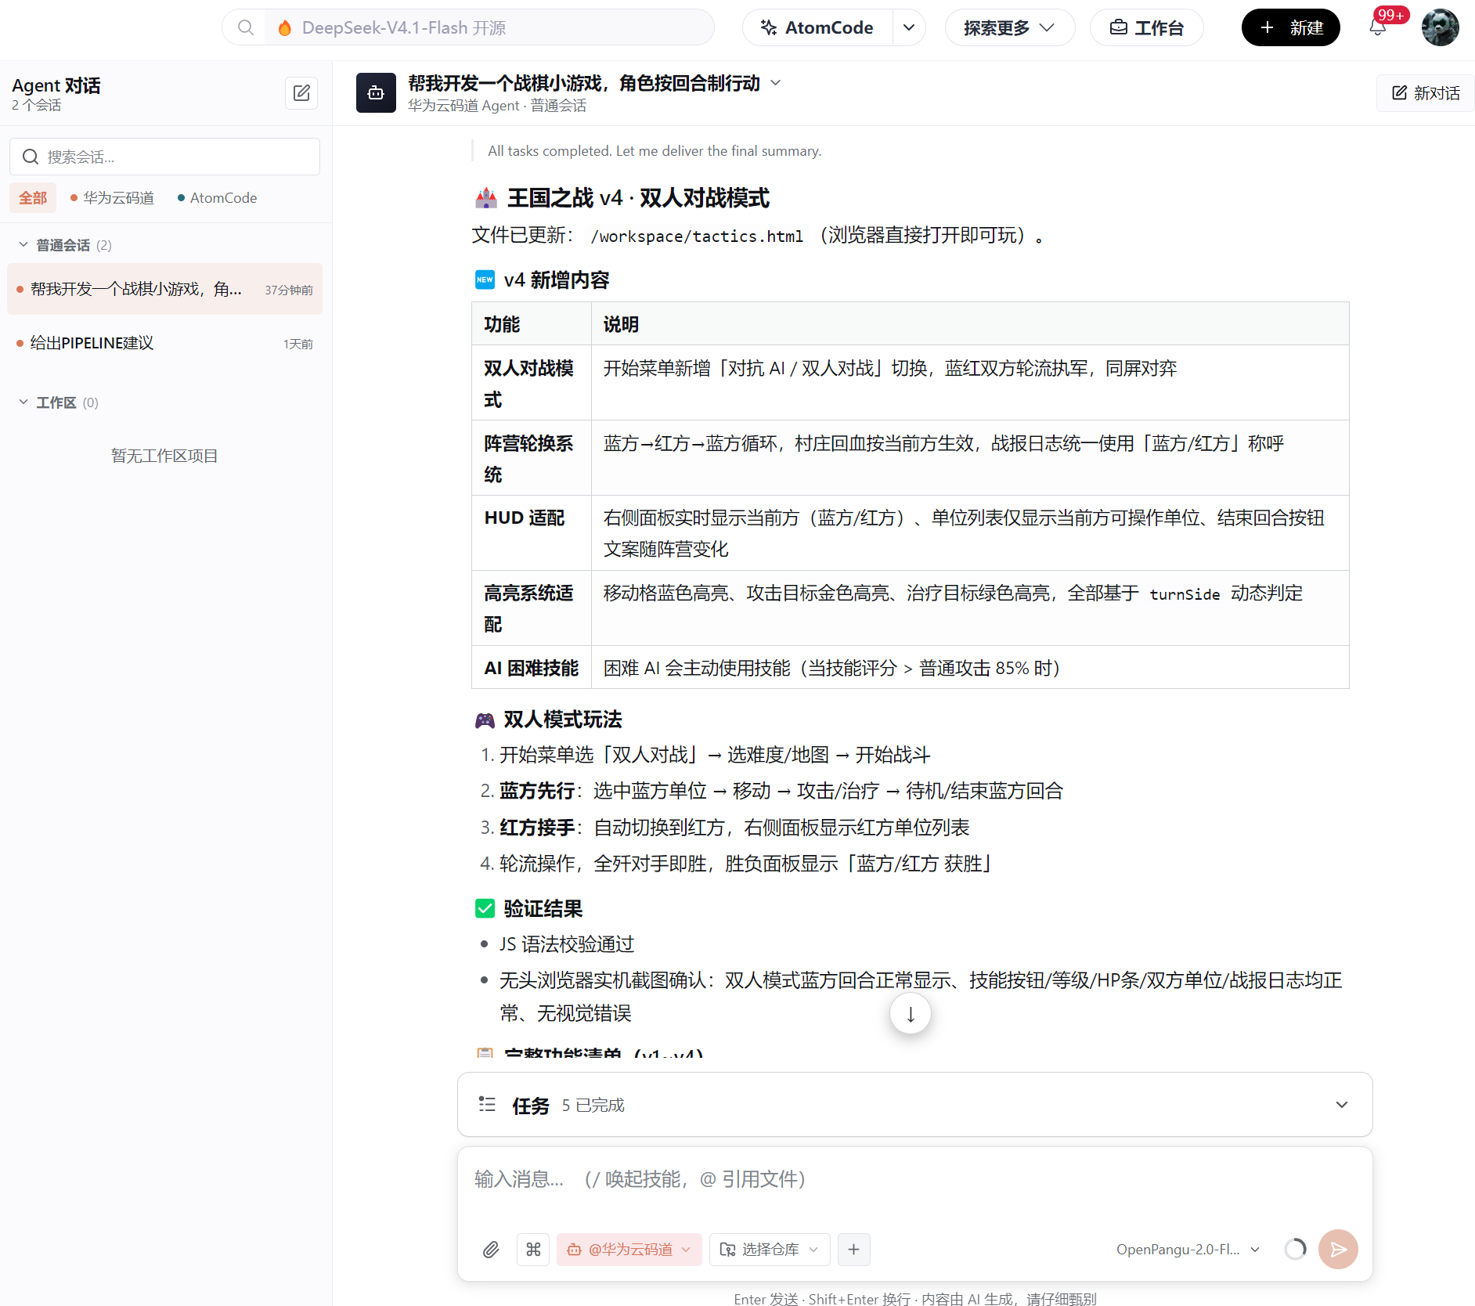Collapse the 工作区 group
The height and width of the screenshot is (1306, 1475).
[23, 402]
